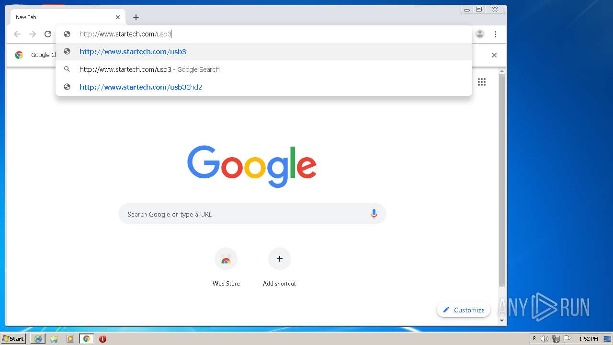Close the New Tab tab
The width and height of the screenshot is (613, 345).
pos(118,17)
